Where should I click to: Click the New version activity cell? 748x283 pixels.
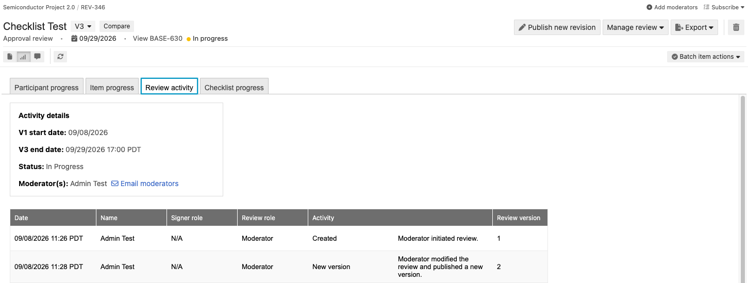point(331,267)
